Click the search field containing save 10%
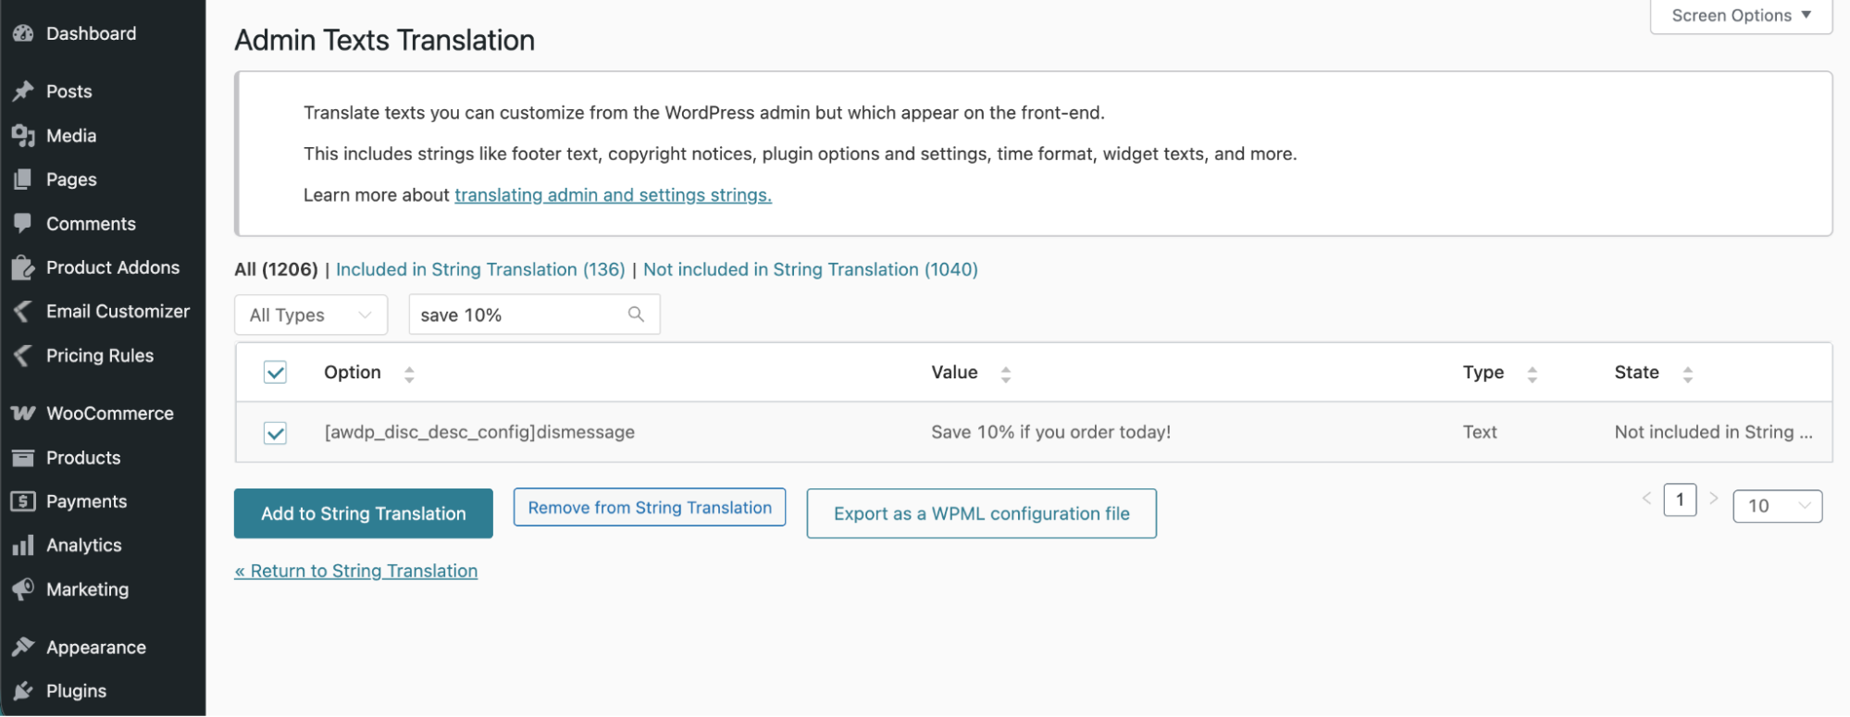The image size is (1850, 717). tap(518, 315)
